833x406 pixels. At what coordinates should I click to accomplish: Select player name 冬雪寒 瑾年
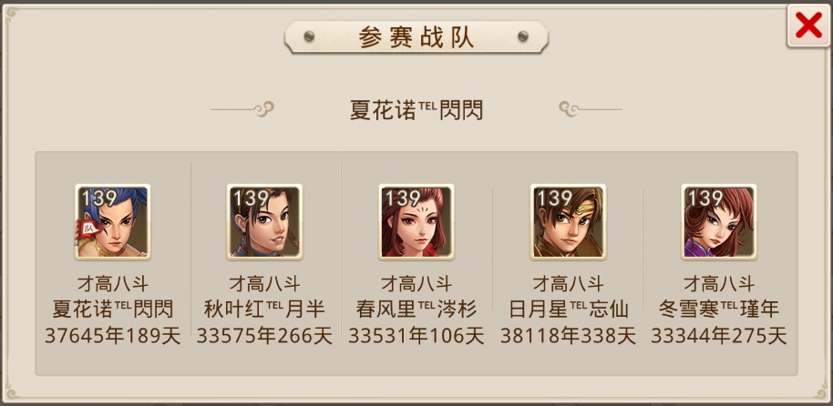(719, 309)
